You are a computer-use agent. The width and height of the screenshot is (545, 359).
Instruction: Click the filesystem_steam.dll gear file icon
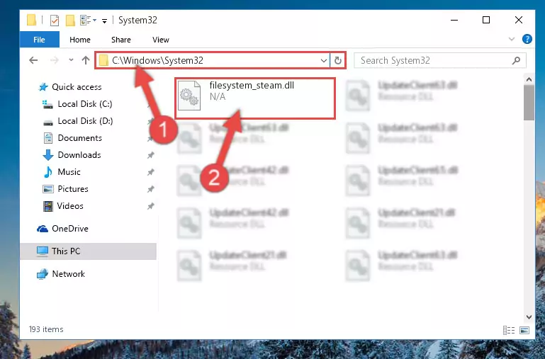click(x=189, y=96)
